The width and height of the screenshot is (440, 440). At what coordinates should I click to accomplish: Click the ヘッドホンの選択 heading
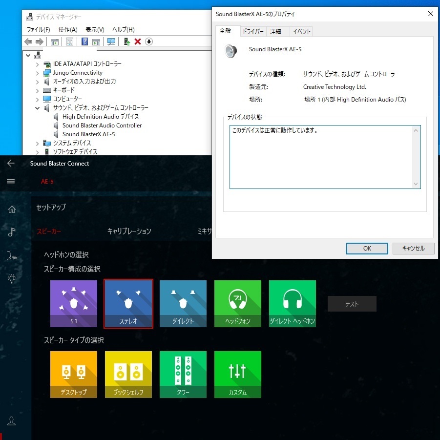(x=66, y=255)
